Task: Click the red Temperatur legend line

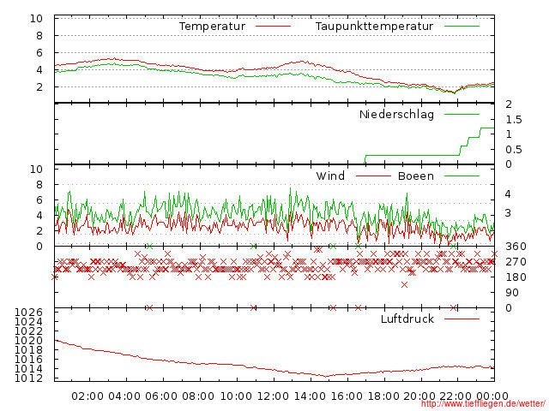Action: (273, 26)
